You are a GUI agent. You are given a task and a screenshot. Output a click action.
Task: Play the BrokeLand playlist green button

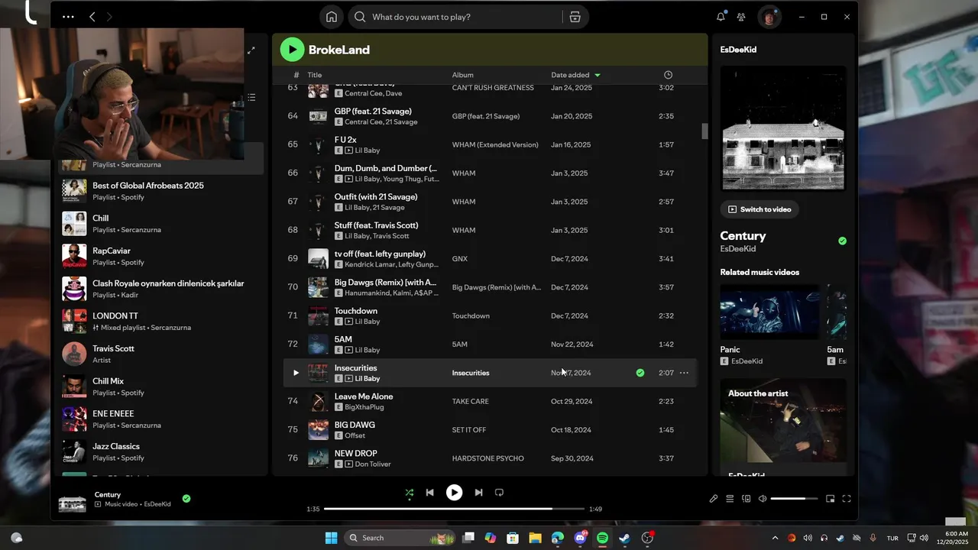(x=292, y=50)
